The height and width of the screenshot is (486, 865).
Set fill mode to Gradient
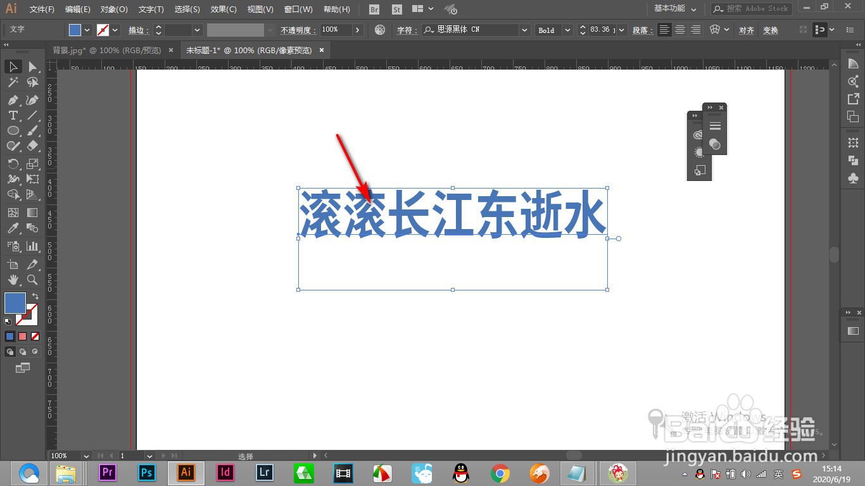[x=22, y=337]
